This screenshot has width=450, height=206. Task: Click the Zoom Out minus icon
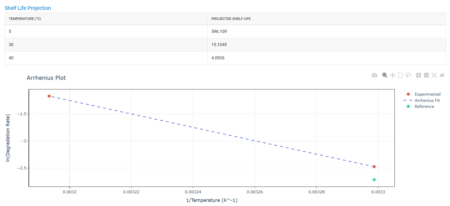click(x=426, y=75)
